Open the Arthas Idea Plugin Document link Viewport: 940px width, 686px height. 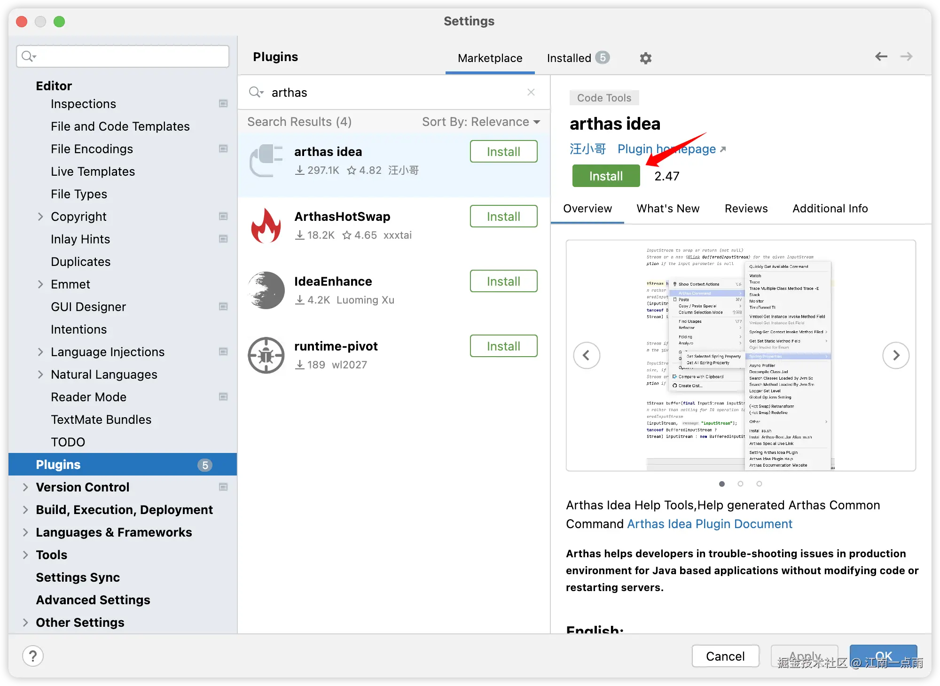709,524
